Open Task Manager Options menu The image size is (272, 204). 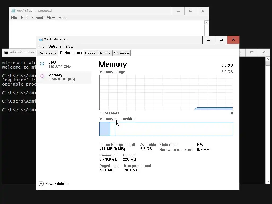55,46
